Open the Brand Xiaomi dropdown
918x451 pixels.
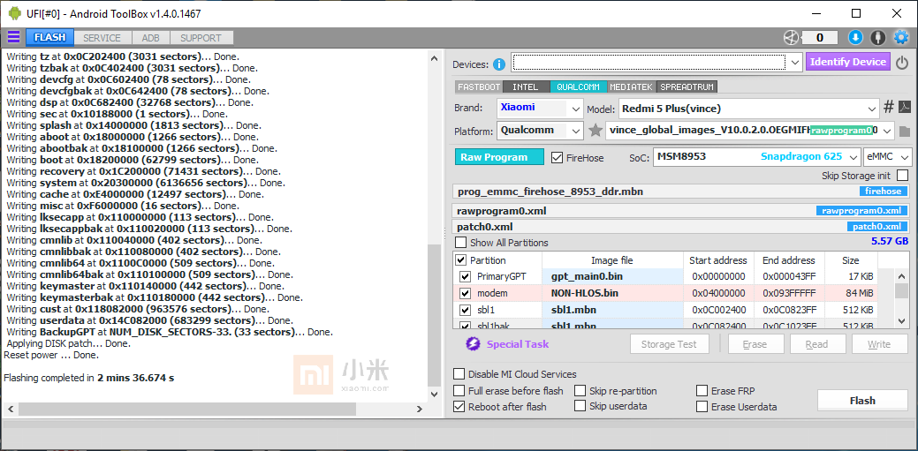coord(575,109)
